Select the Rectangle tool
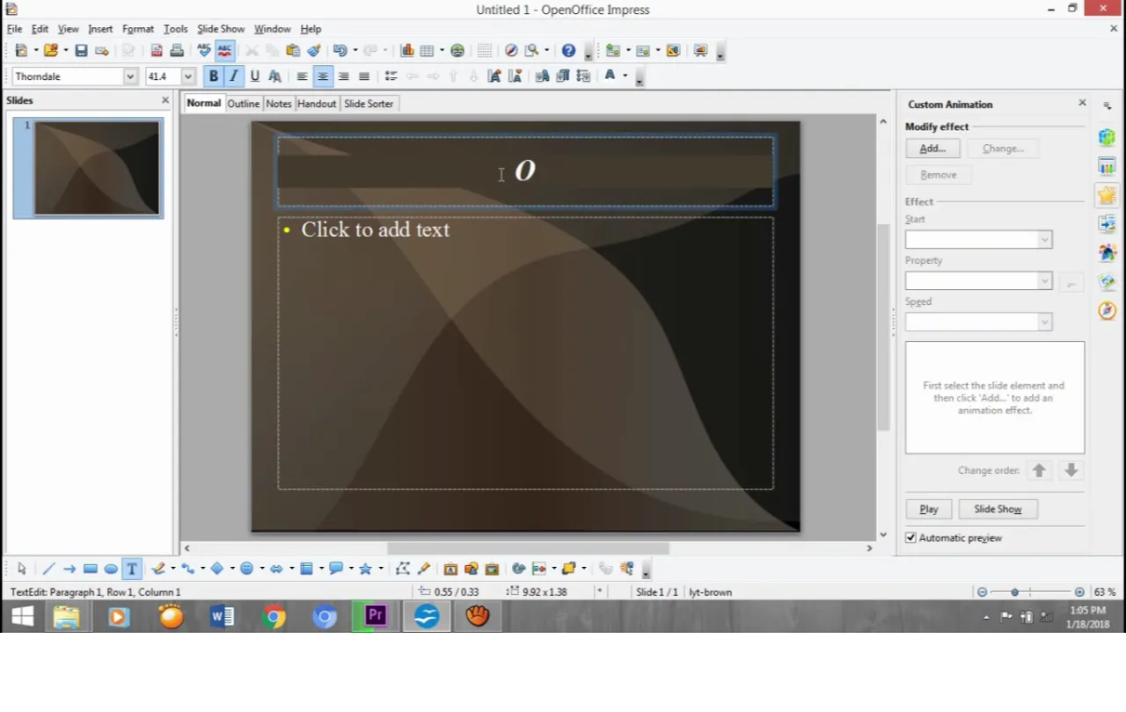 click(90, 569)
